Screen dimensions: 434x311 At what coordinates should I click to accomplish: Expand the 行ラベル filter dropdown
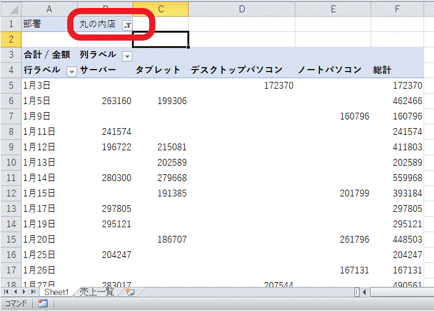click(72, 71)
